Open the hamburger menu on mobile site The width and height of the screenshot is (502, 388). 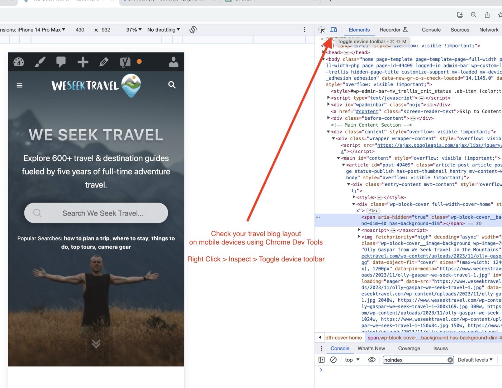point(20,85)
